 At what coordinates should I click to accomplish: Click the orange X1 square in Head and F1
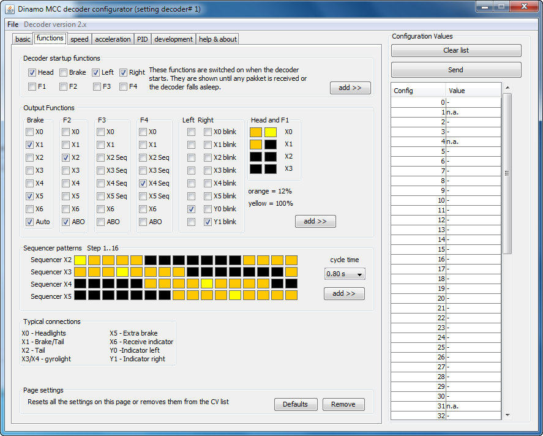tap(256, 145)
